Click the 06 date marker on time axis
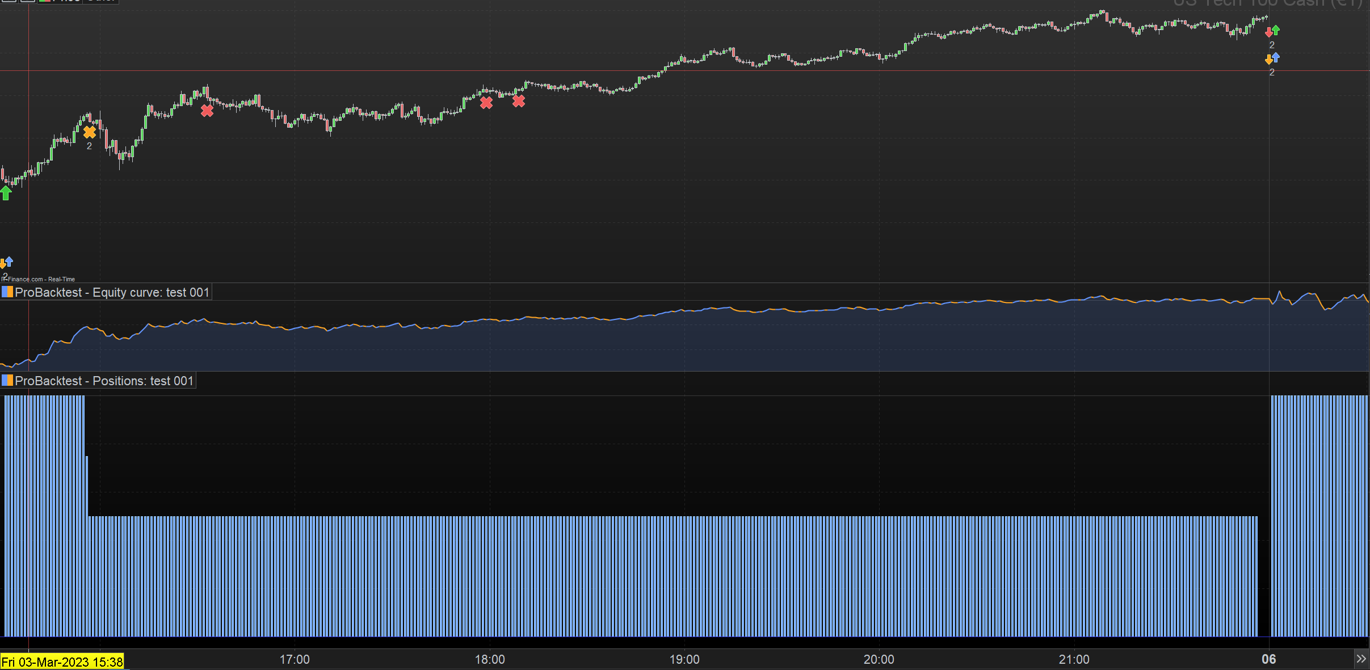1370x670 pixels. tap(1268, 659)
